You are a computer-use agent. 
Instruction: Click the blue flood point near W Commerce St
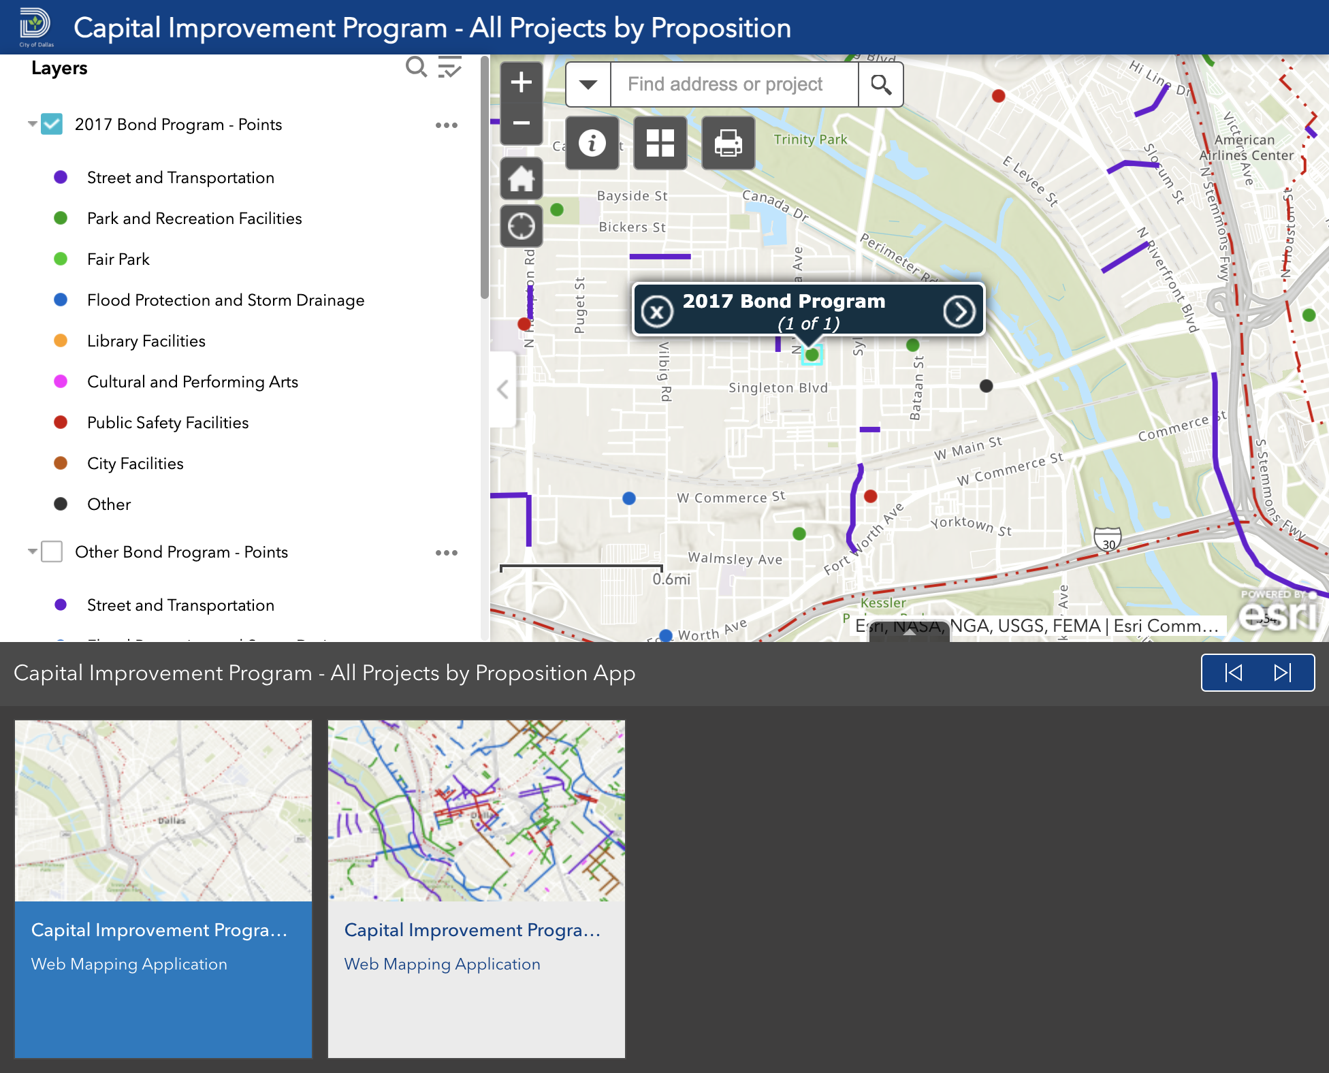[x=629, y=498]
